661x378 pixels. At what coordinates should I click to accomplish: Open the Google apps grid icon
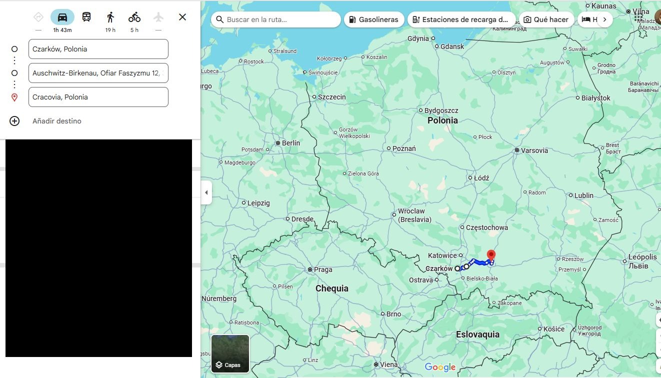(638, 17)
